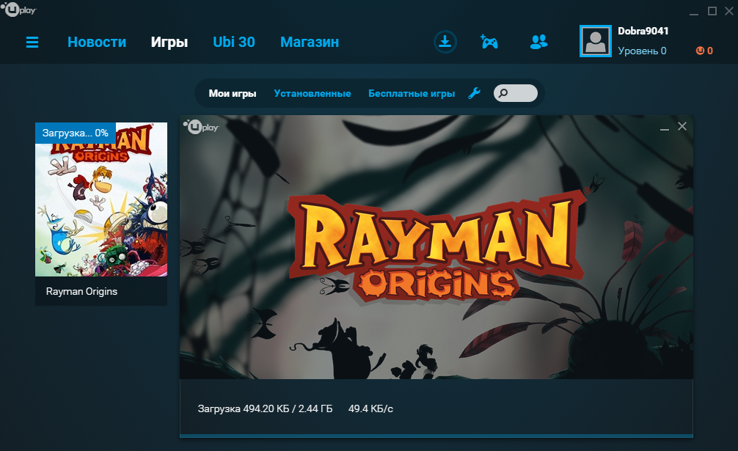This screenshot has height=451, width=738.
Task: Click the Загрузка... 0% badge
Action: [76, 133]
